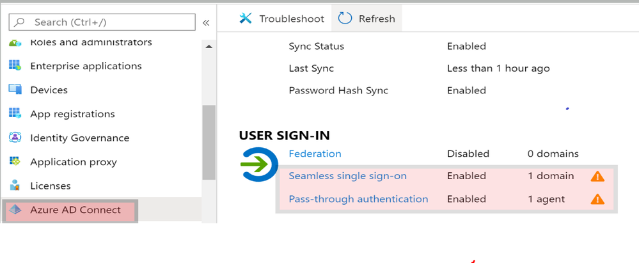
Task: Collapse the sidebar with double chevron
Action: coord(206,22)
